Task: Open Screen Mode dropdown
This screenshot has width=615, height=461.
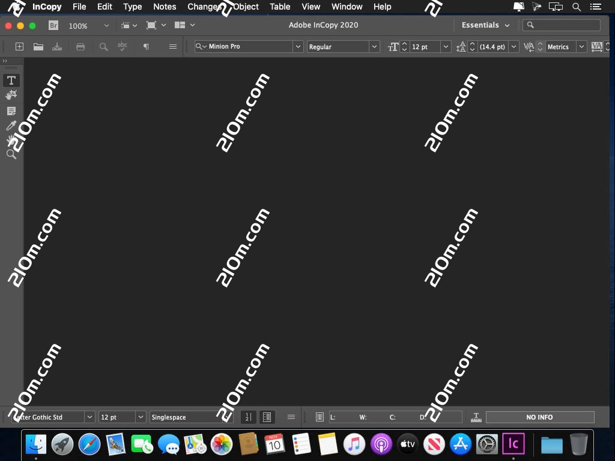Action: point(156,25)
